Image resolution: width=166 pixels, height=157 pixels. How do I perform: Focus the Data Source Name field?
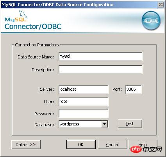click(x=100, y=56)
